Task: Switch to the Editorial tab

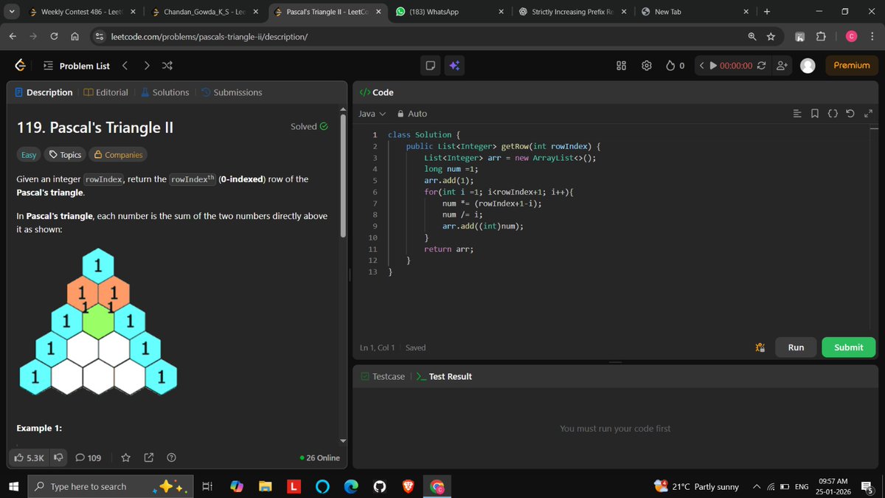Action: tap(106, 92)
